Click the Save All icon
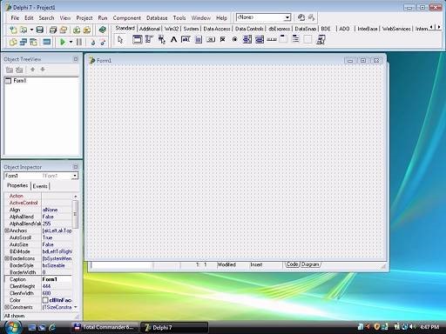Image resolution: width=446 pixels, height=334 pixels. tap(53, 30)
